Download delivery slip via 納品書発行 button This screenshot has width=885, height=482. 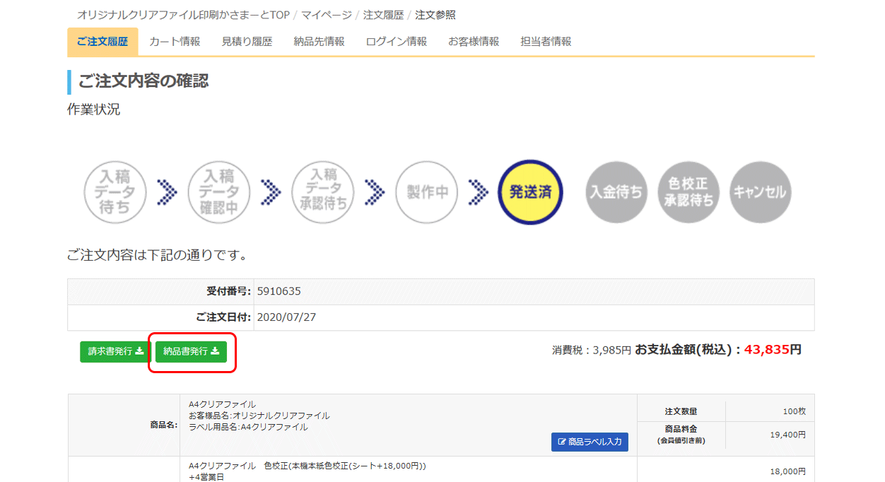(191, 351)
